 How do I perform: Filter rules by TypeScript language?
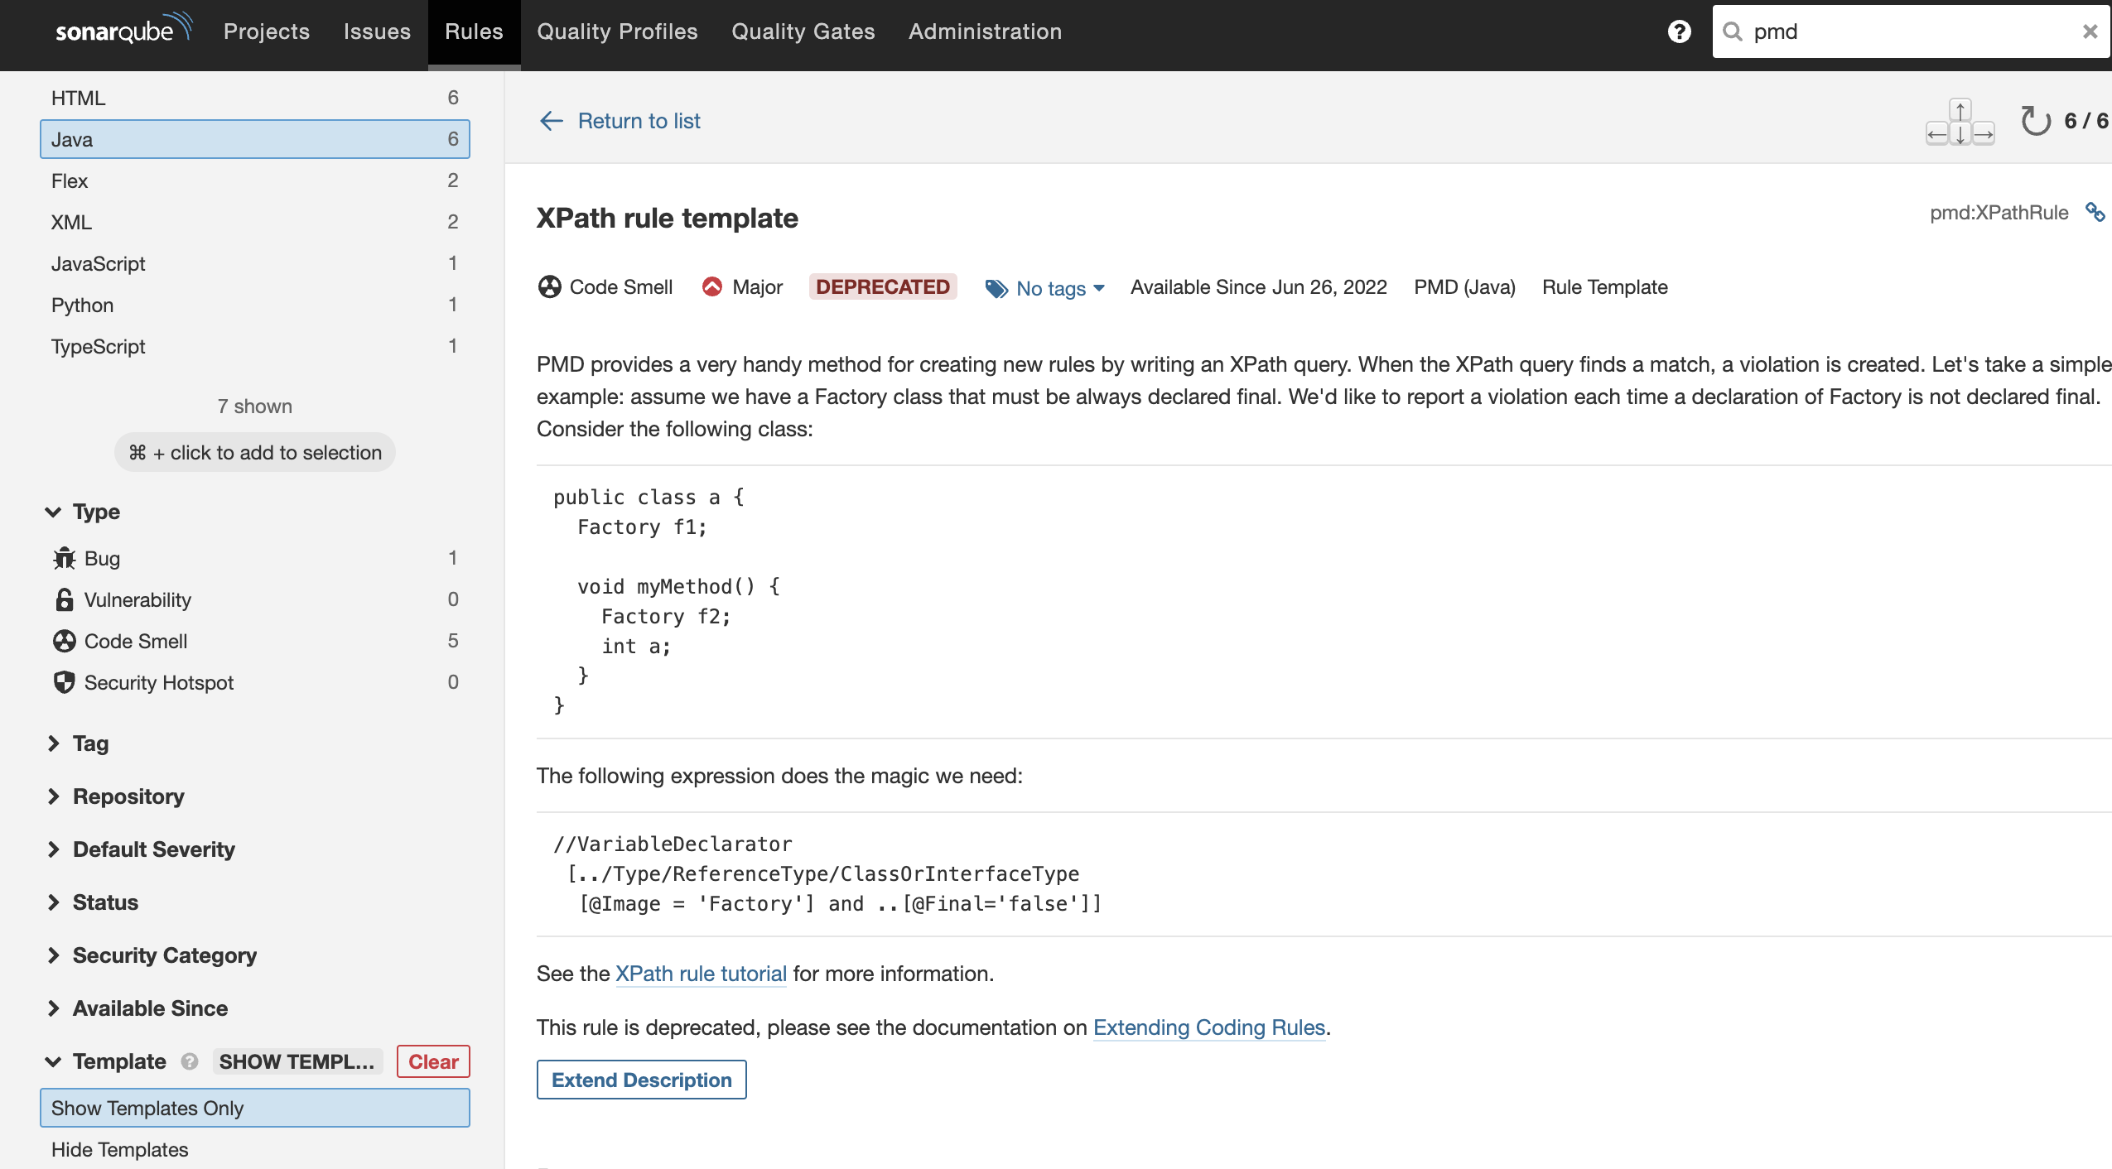[x=255, y=346]
